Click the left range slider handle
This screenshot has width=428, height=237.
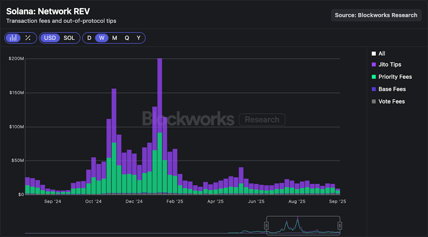[x=266, y=225]
